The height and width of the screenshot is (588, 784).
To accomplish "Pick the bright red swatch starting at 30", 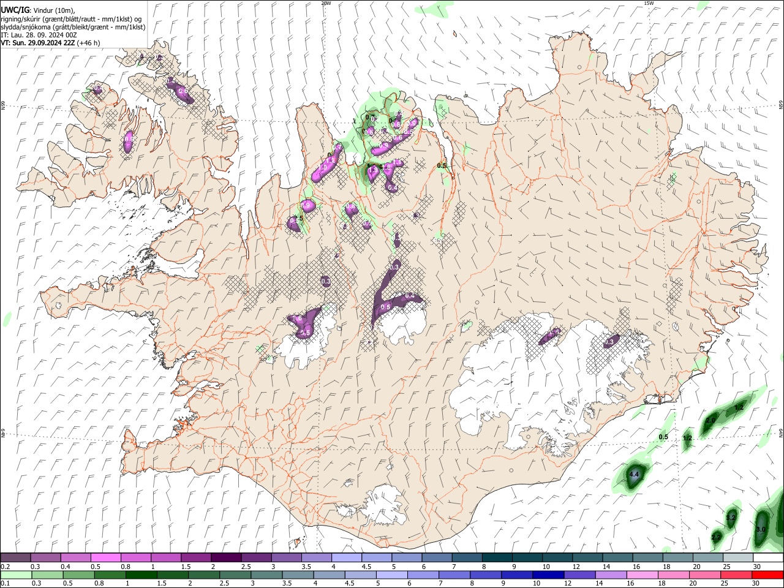I will coord(768,575).
